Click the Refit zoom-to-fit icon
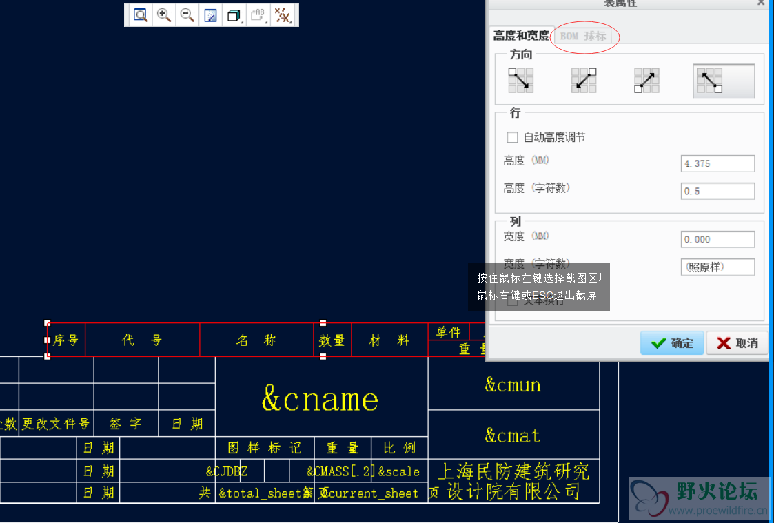774x523 pixels. point(141,15)
